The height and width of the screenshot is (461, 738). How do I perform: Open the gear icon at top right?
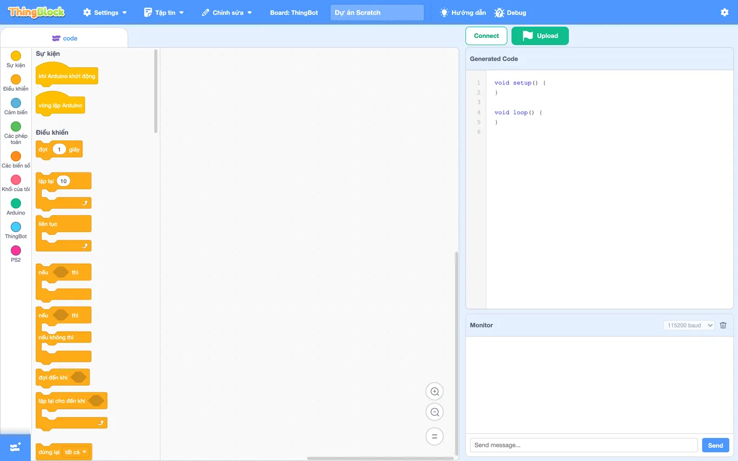coord(725,12)
